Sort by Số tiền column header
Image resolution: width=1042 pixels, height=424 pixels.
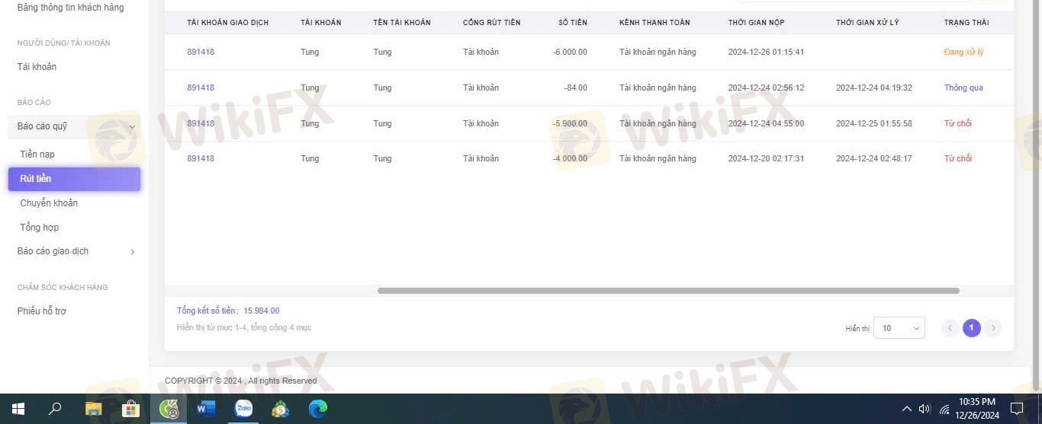[573, 23]
